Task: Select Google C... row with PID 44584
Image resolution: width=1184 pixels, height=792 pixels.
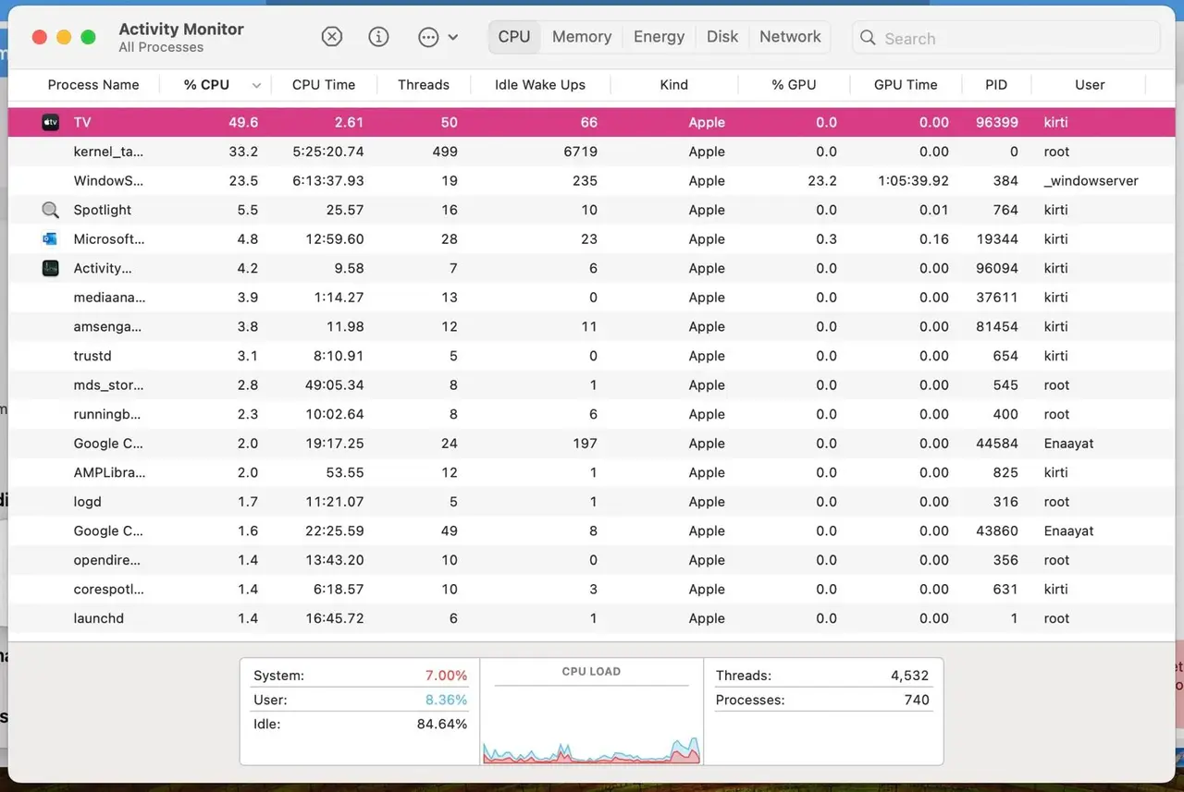Action: point(592,444)
